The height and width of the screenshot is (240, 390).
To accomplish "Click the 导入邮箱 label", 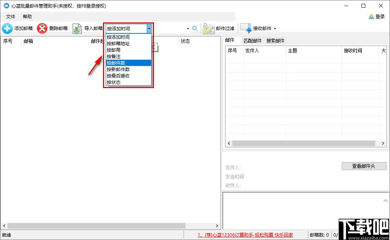I will tap(94, 28).
